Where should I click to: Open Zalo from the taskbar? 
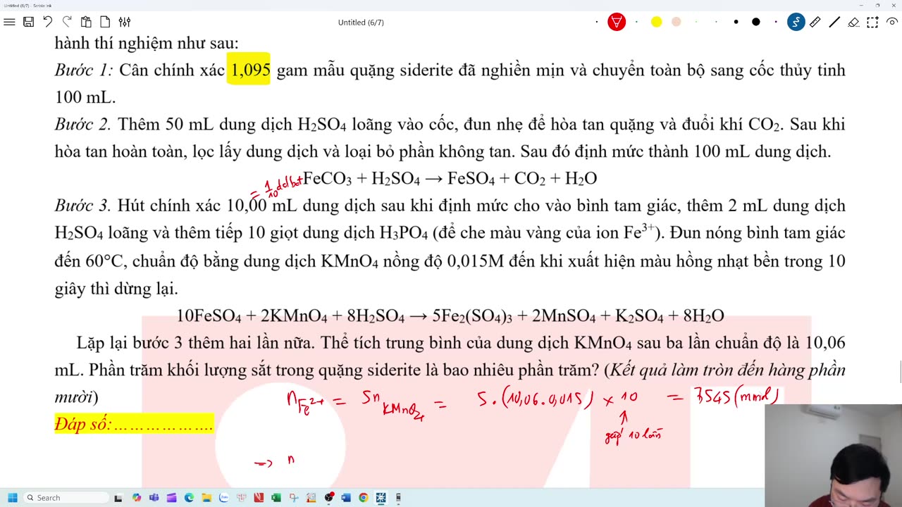point(224,498)
